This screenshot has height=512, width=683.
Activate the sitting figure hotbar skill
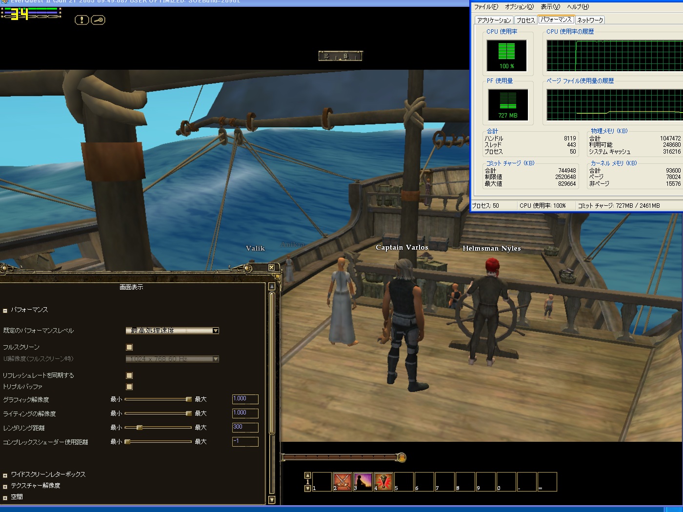363,482
